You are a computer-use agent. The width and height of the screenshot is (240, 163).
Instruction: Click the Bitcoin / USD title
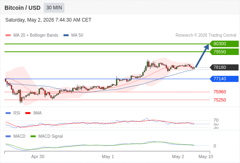pos(22,8)
